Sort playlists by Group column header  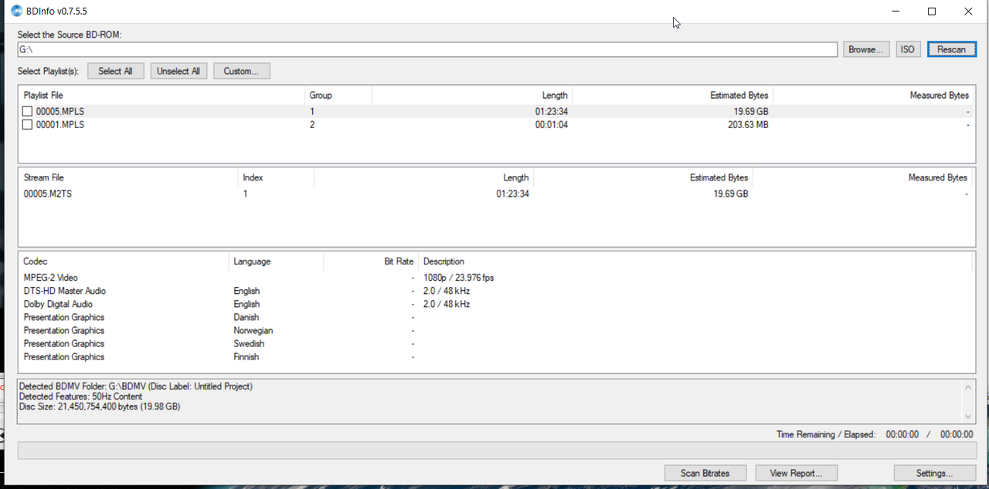[x=338, y=96]
